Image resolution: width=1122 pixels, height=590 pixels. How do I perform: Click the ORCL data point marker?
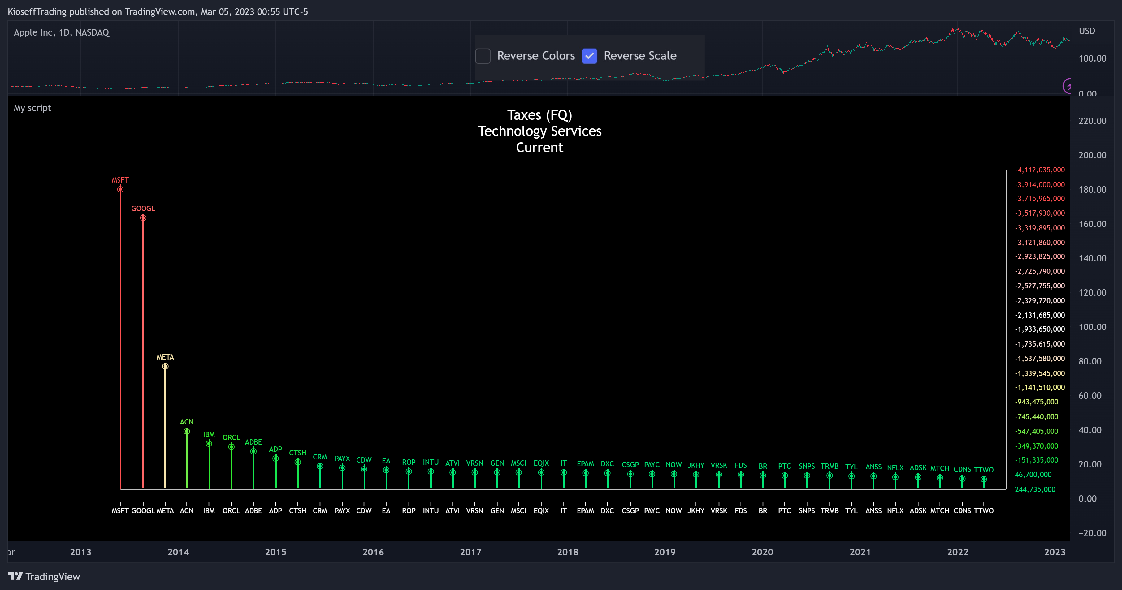(231, 447)
